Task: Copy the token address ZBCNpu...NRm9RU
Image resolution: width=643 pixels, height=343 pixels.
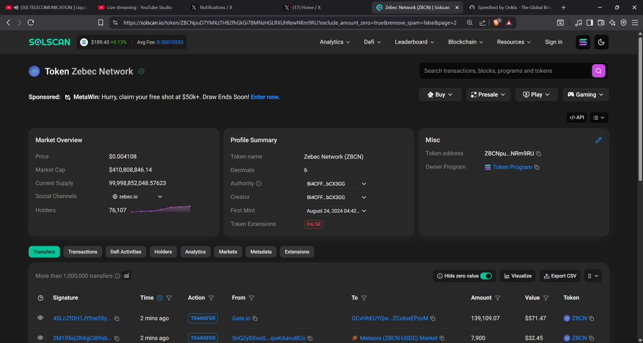Action: [539, 154]
